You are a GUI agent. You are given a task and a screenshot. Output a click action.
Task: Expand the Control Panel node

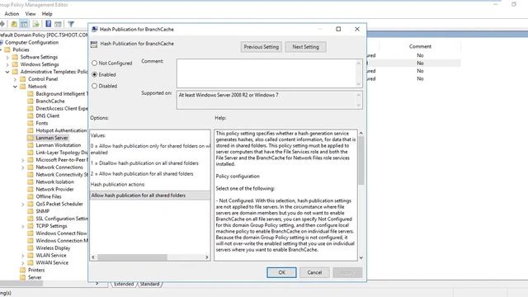[x=15, y=79]
